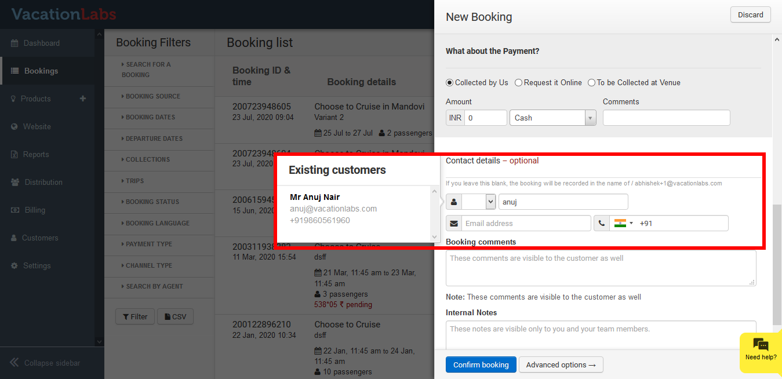
Task: Open the name title dropdown
Action: point(478,202)
